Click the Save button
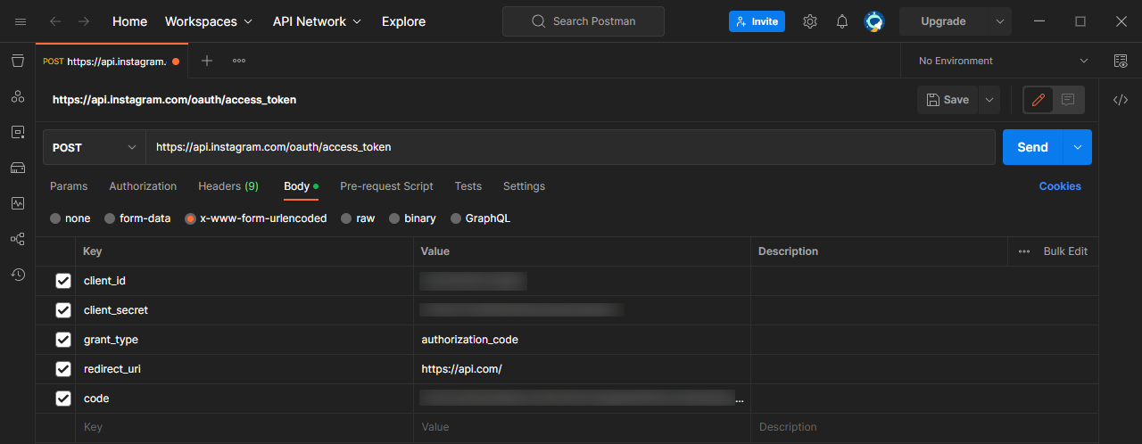The image size is (1142, 444). (x=948, y=100)
